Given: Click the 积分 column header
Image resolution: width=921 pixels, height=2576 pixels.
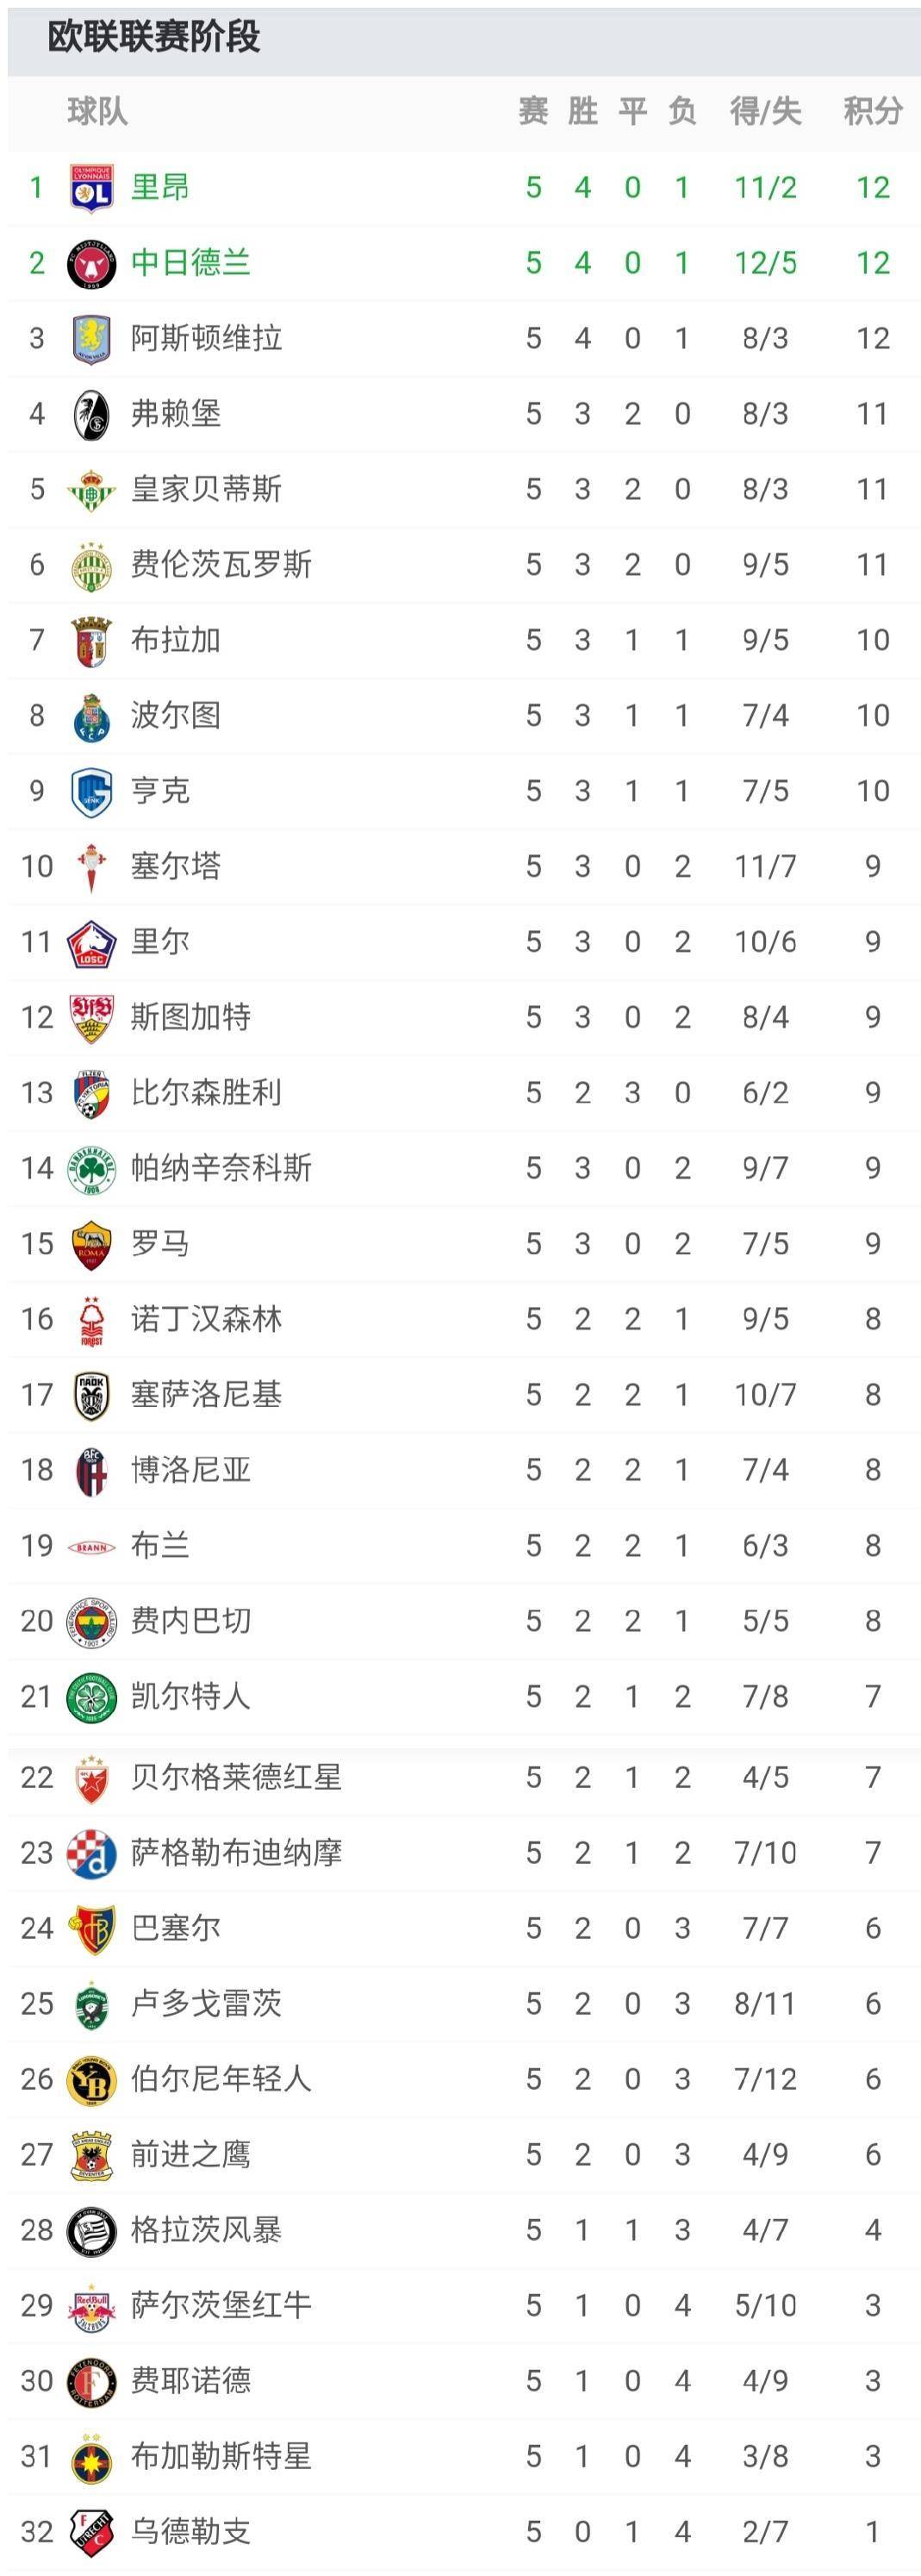Looking at the screenshot, I should [872, 111].
